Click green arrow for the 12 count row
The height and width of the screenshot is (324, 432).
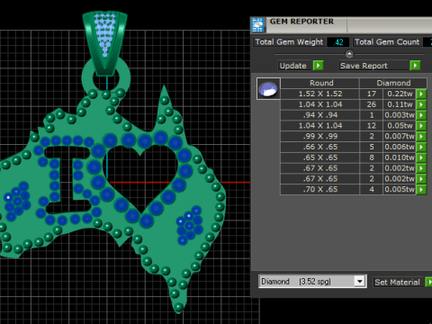pos(421,126)
